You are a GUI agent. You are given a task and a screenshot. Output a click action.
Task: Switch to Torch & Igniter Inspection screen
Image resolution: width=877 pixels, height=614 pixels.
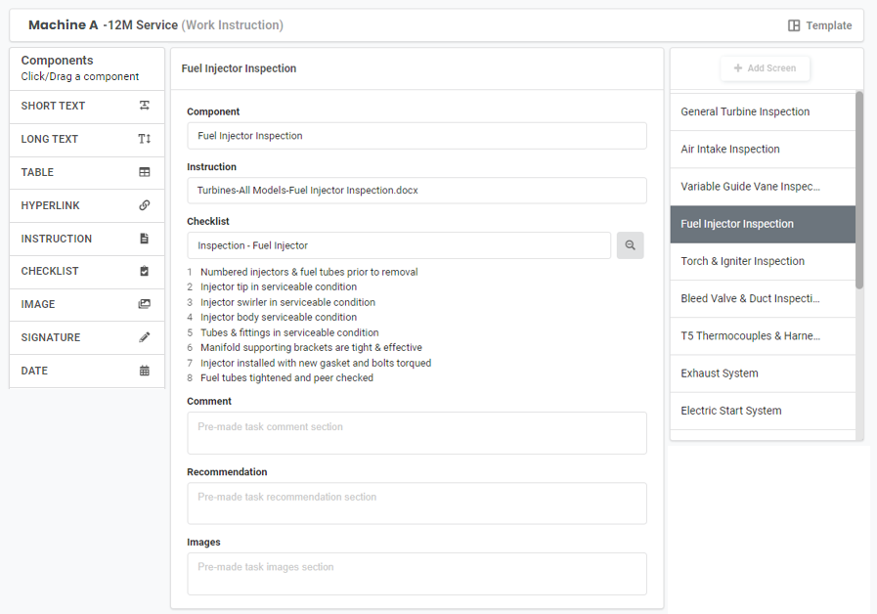click(742, 261)
